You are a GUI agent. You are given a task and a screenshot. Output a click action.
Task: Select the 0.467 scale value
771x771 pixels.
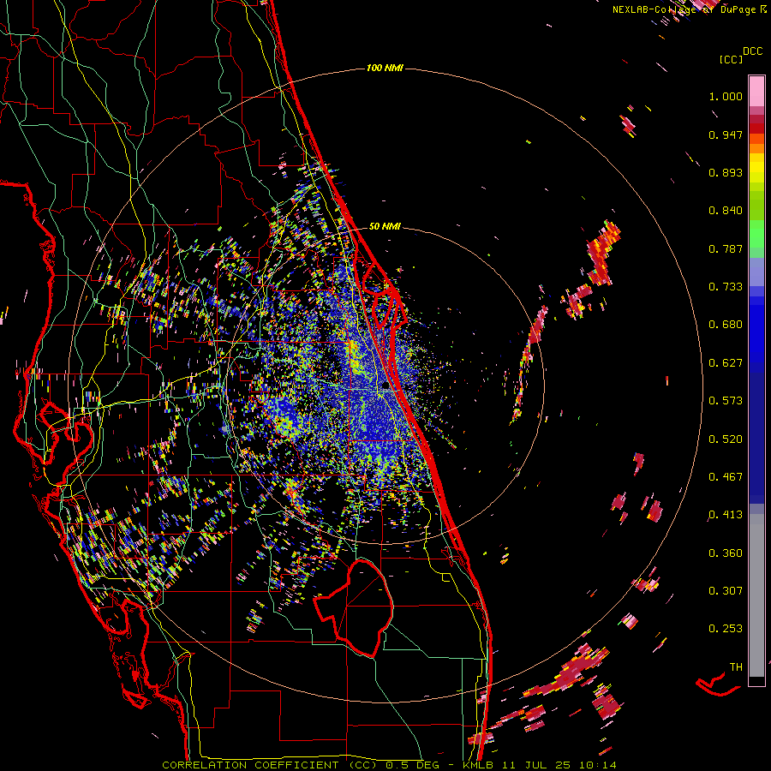726,477
